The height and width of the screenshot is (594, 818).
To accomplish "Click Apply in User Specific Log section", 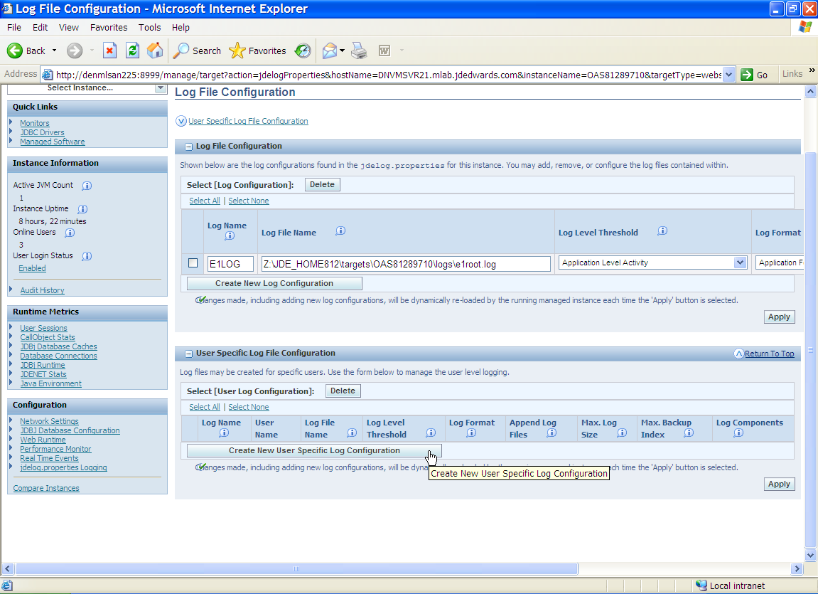I will click(x=779, y=484).
